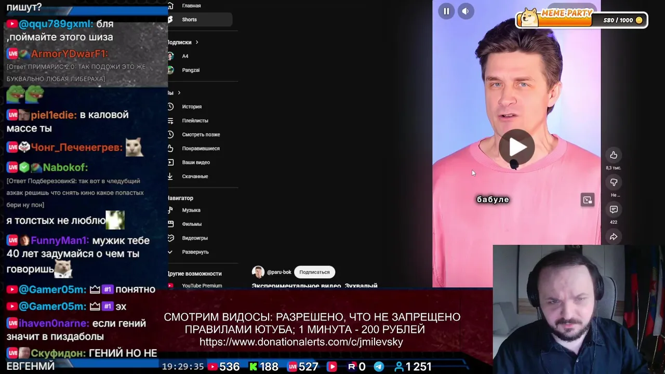This screenshot has width=665, height=374.
Task: Click the Другие возможности heading
Action: [194, 274]
